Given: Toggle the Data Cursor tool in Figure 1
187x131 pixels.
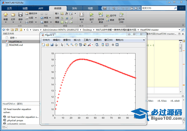Looking at the screenshot, I should (85, 45).
